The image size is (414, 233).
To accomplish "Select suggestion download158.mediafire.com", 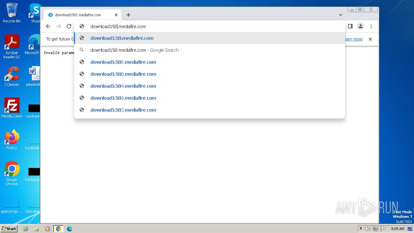I will pyautogui.click(x=210, y=38).
